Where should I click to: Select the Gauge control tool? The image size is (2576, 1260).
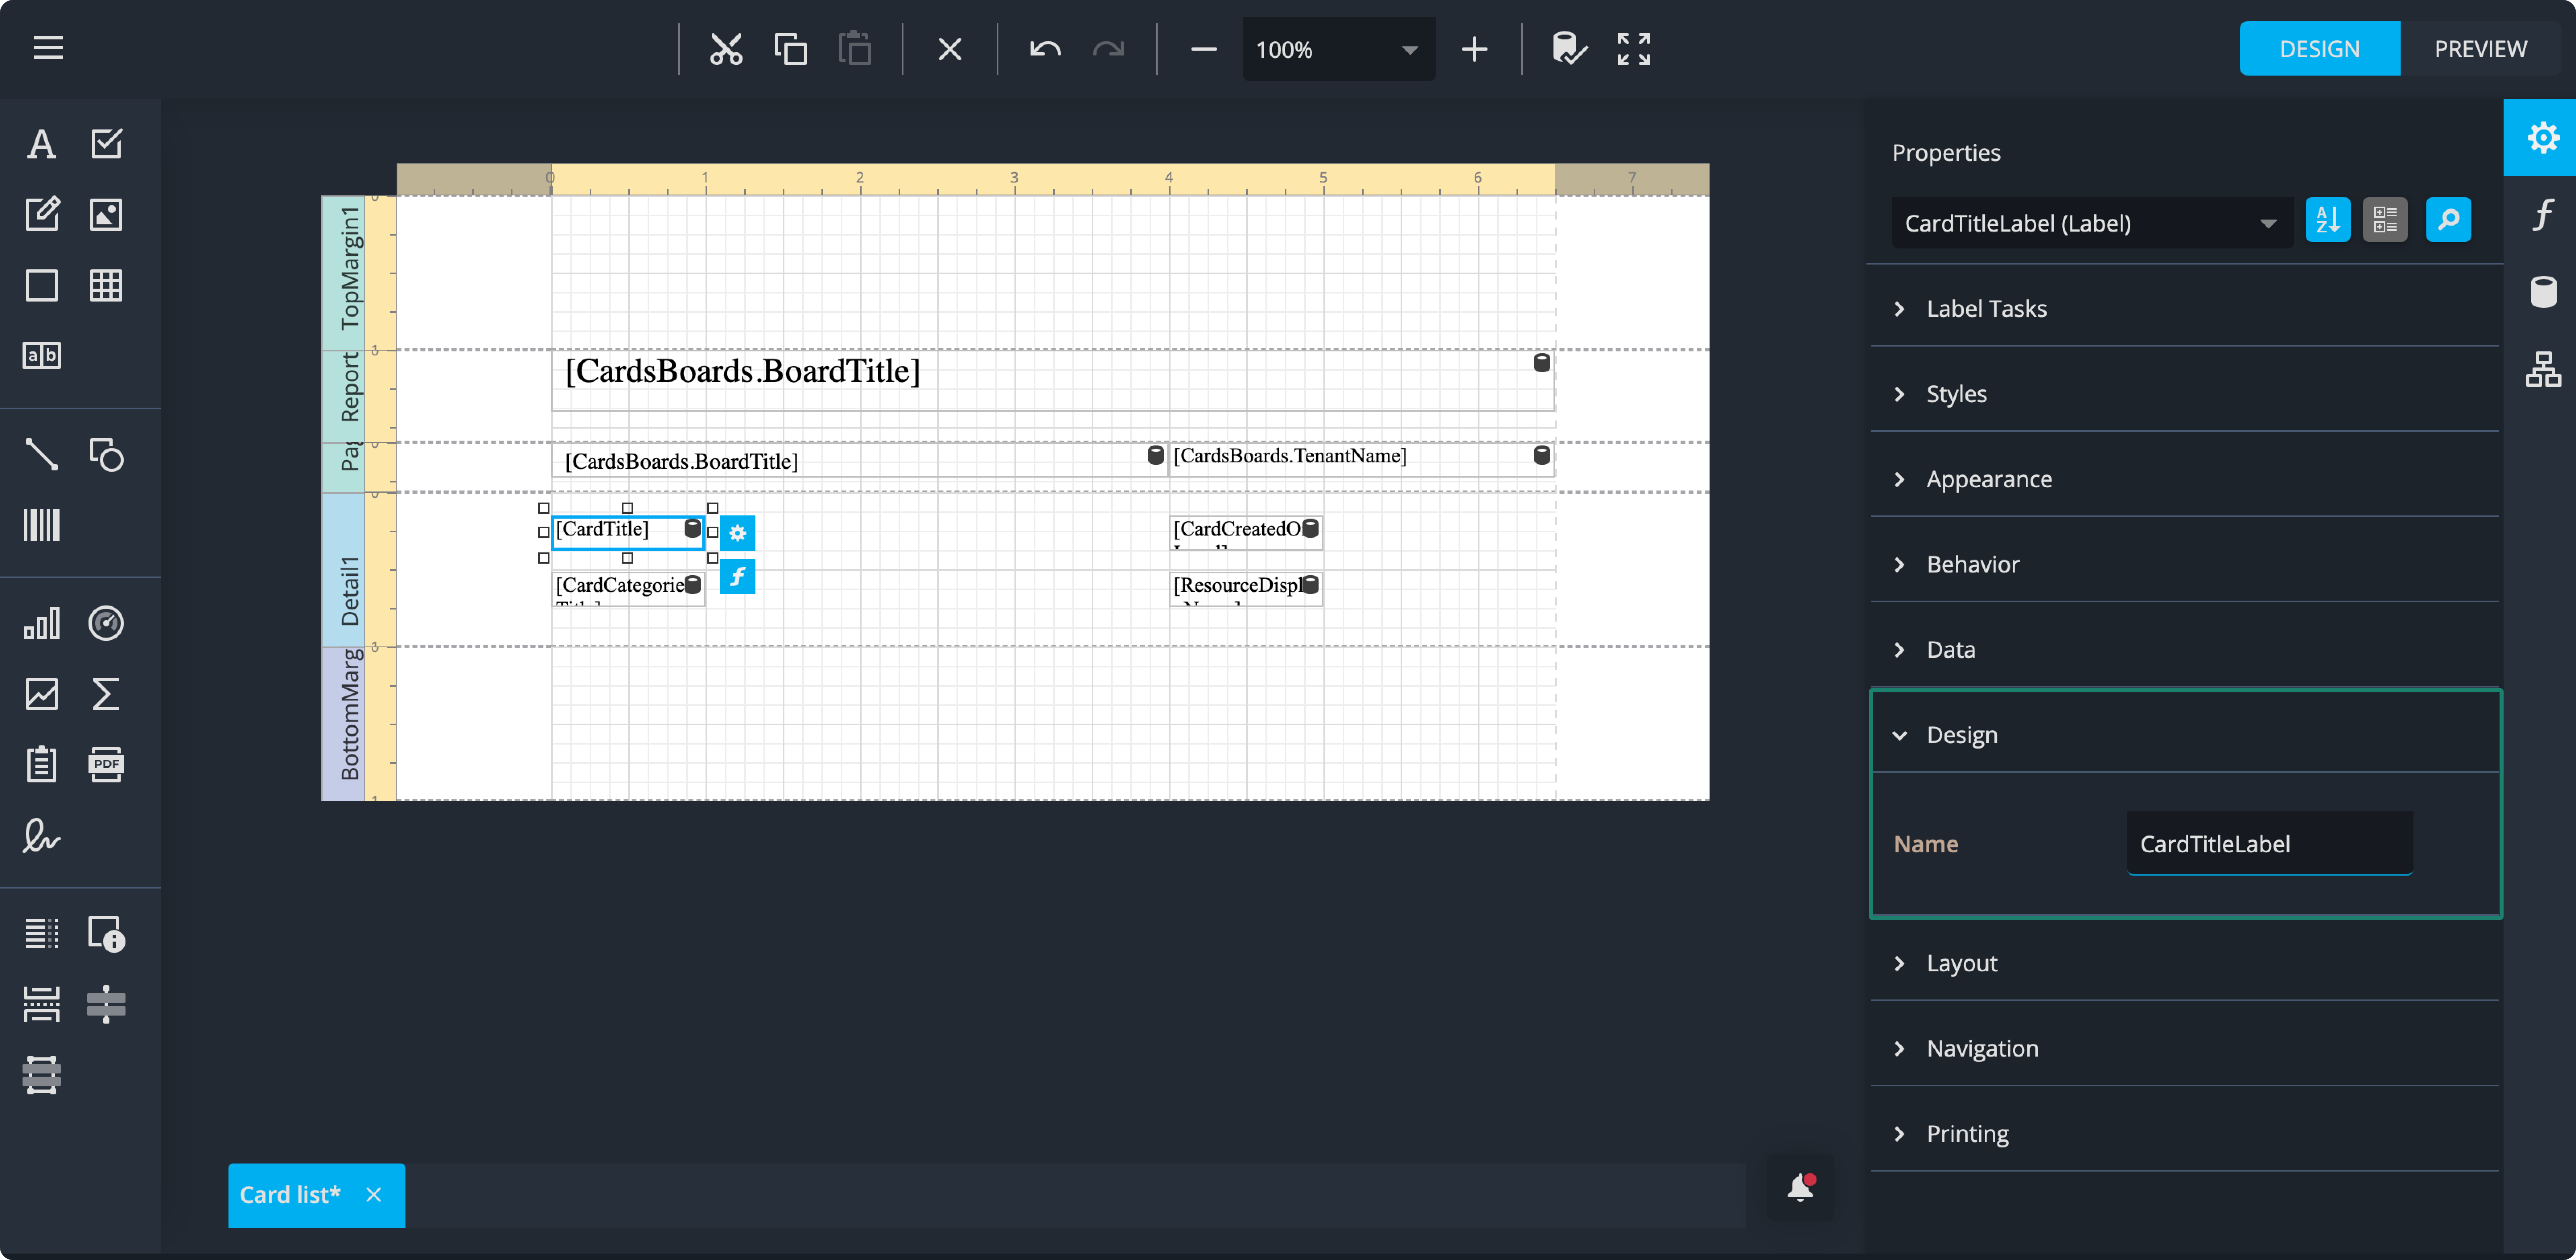(x=106, y=624)
